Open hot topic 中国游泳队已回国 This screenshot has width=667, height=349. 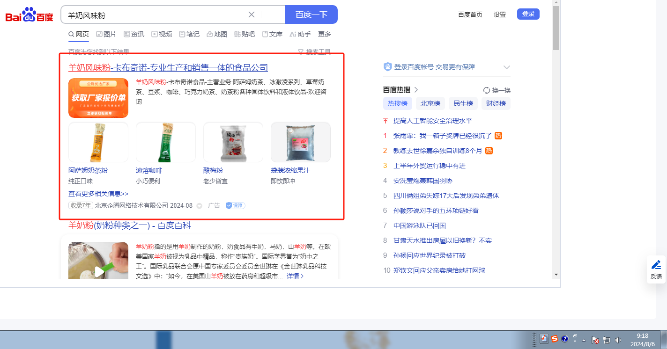[x=420, y=225]
